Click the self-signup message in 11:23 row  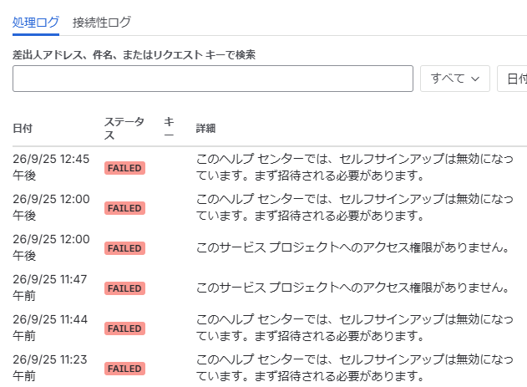pyautogui.click(x=355, y=368)
